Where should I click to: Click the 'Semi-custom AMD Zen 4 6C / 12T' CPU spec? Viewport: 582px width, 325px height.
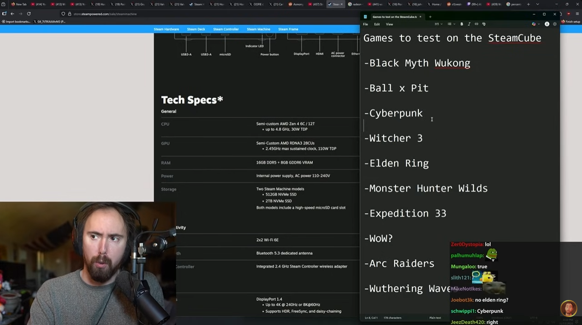pyautogui.click(x=285, y=124)
